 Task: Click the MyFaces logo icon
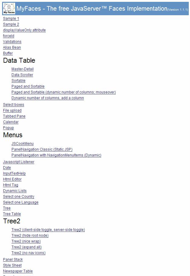tap(9, 9)
